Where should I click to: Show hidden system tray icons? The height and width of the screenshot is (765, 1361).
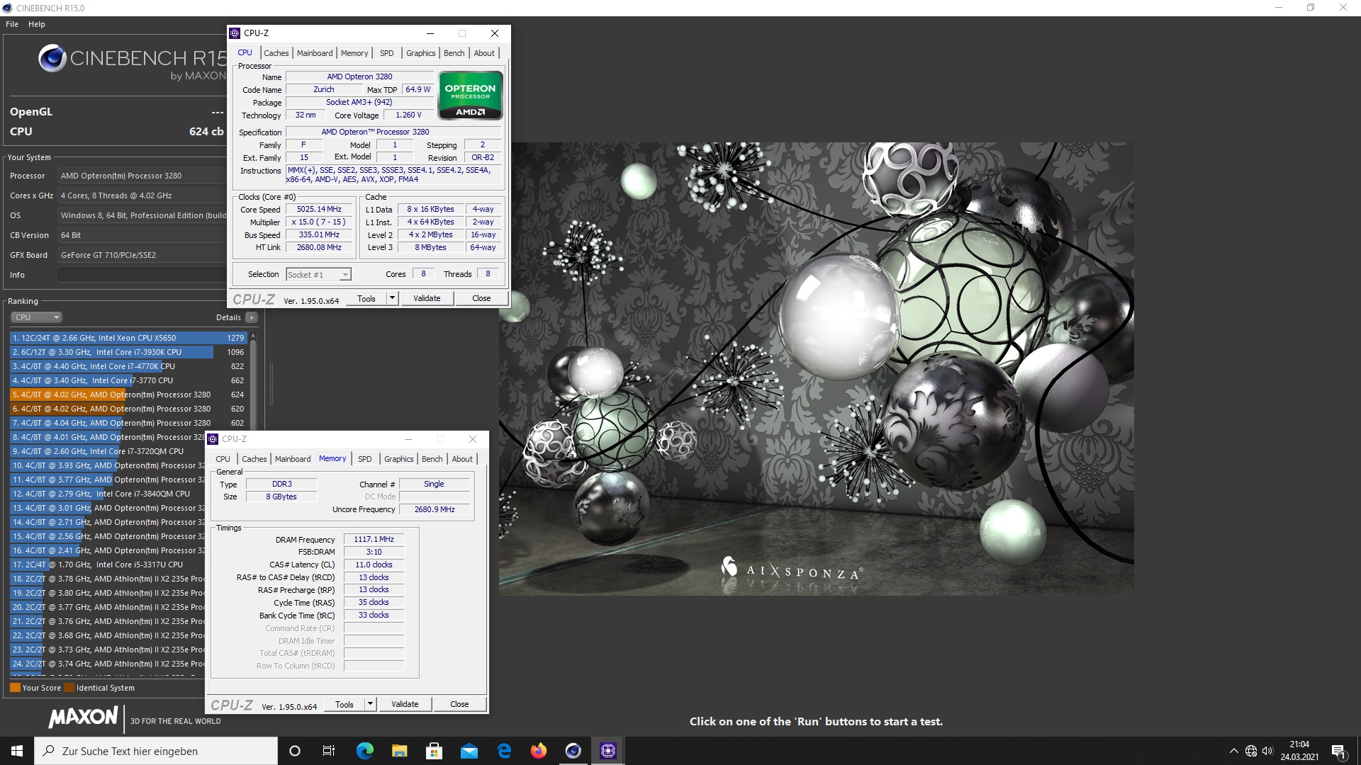[1233, 751]
